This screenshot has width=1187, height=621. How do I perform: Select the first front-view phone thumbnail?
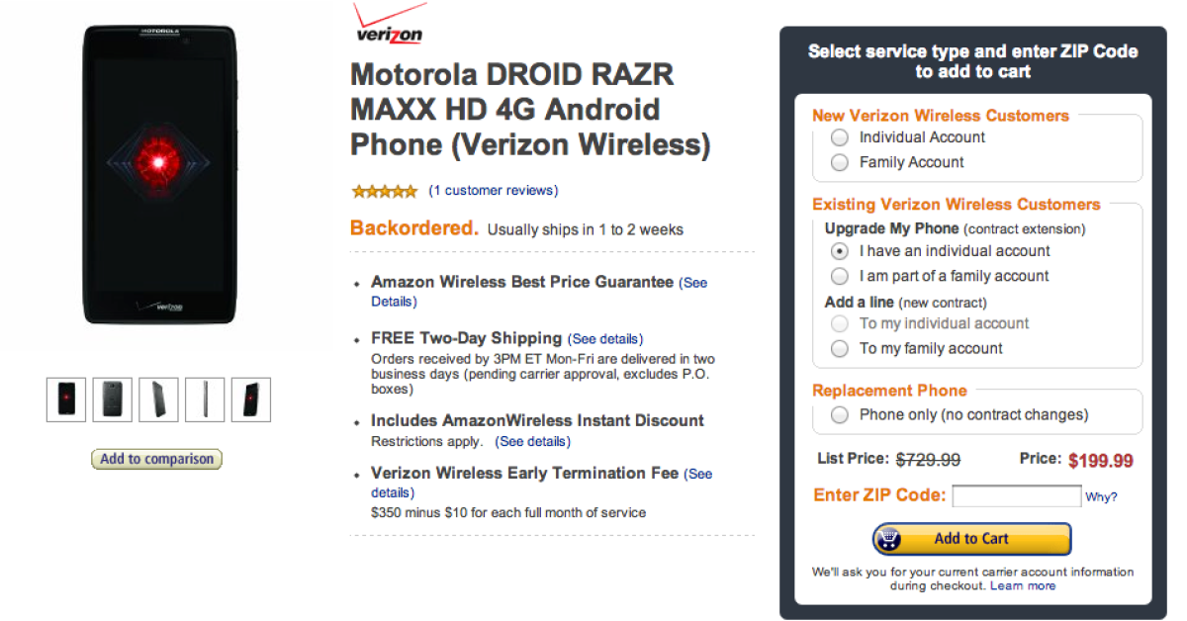click(66, 399)
